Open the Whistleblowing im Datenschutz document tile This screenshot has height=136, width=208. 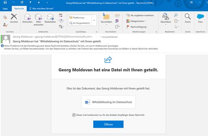coord(109,102)
